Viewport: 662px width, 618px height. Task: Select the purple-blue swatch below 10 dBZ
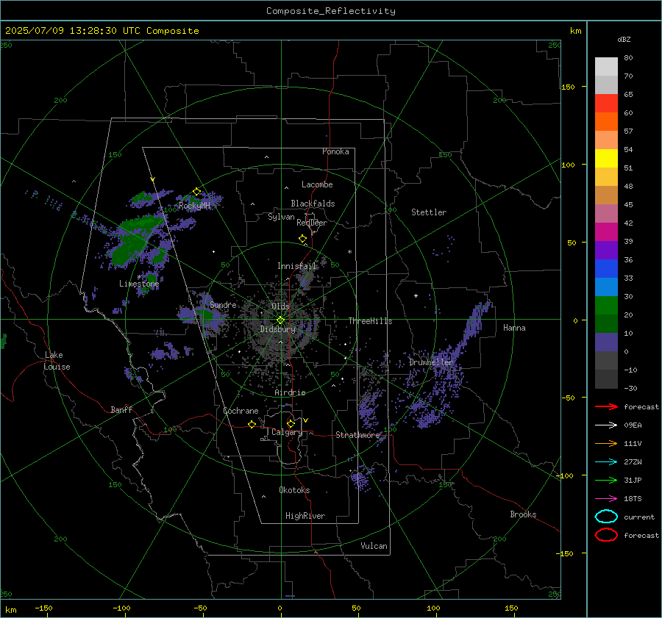coord(606,342)
